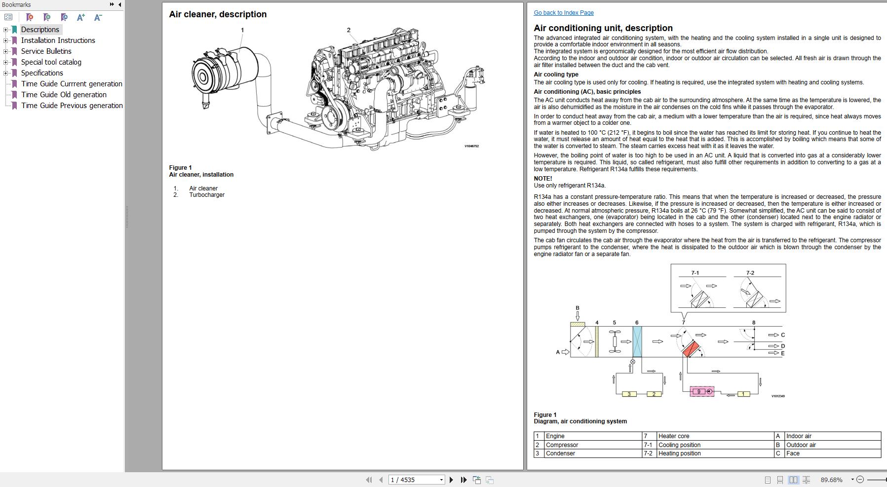
Task: Click the Service Bulletins bookmark icon
Action: [x=14, y=51]
